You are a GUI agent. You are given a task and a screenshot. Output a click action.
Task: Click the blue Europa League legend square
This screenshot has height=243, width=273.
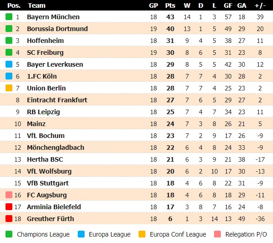(81, 234)
